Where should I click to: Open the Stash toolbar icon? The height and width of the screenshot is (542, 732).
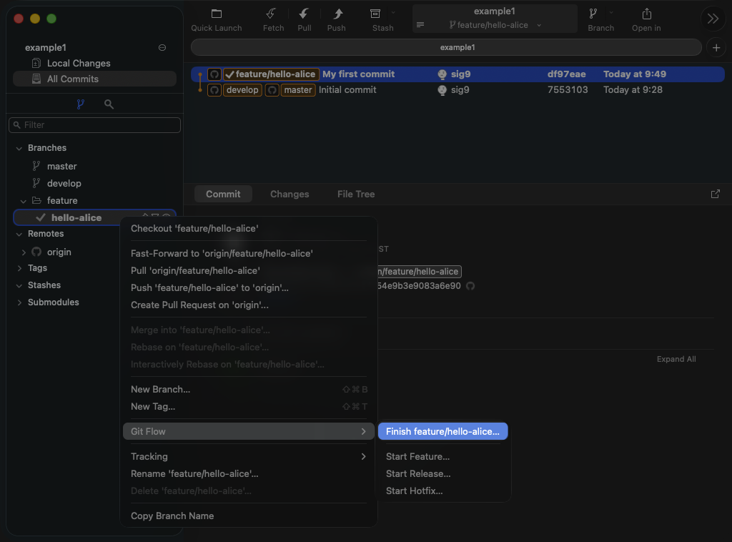(375, 14)
